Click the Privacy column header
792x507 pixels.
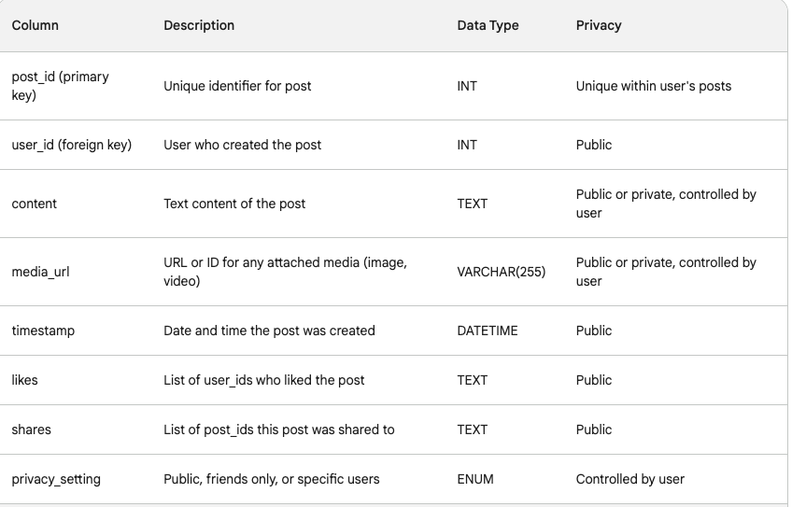(599, 25)
